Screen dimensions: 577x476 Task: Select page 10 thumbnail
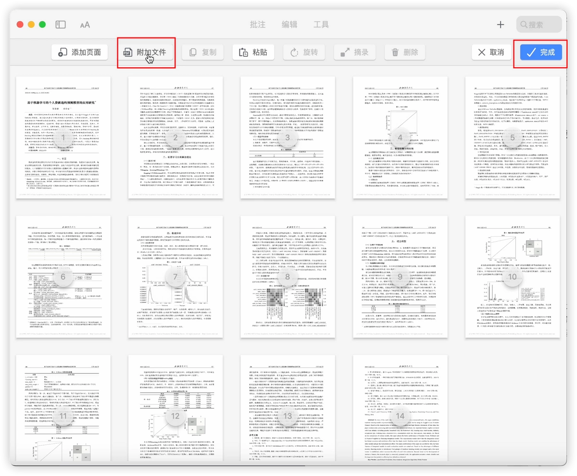pos(513,277)
